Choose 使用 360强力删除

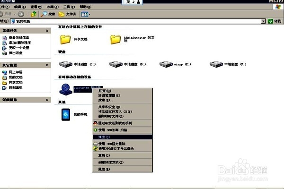click(123, 144)
